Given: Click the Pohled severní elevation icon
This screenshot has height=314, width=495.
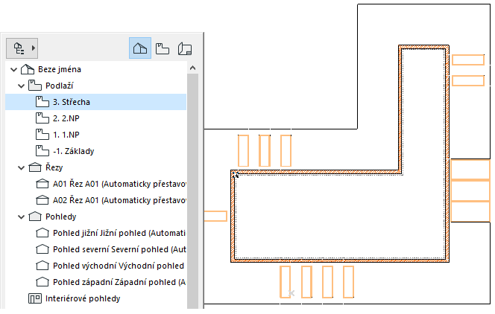Looking at the screenshot, I should (42, 249).
